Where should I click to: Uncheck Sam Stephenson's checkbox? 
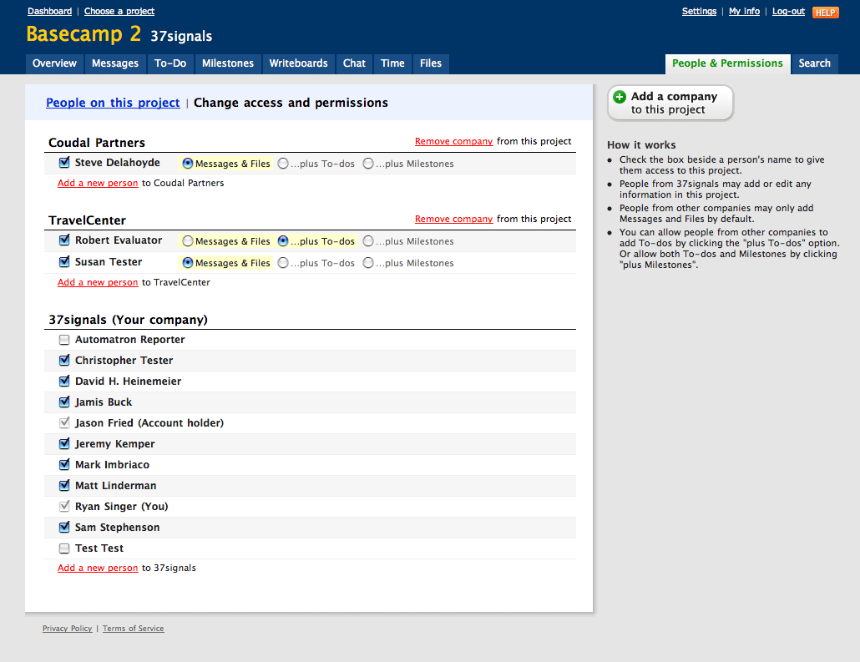click(64, 527)
